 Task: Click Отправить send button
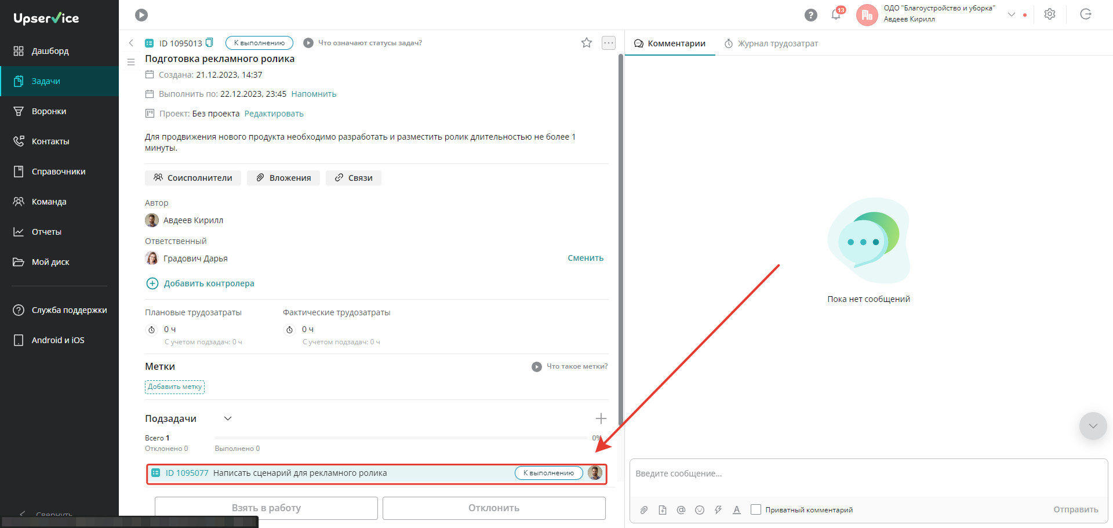[1076, 510]
